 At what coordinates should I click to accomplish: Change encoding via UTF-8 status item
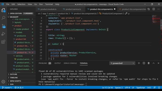pos(127,88)
